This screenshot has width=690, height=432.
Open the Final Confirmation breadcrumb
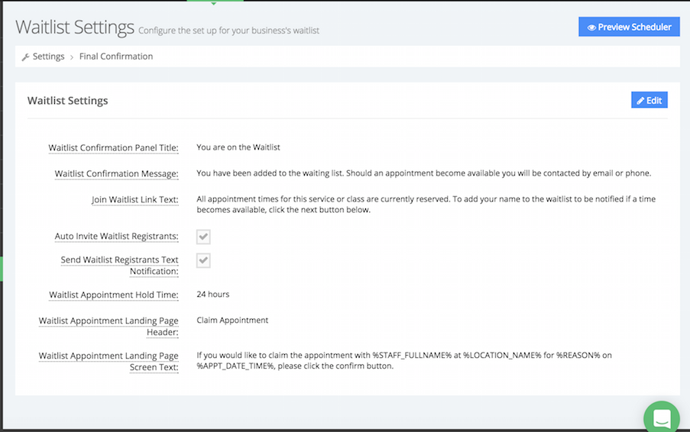pos(116,56)
